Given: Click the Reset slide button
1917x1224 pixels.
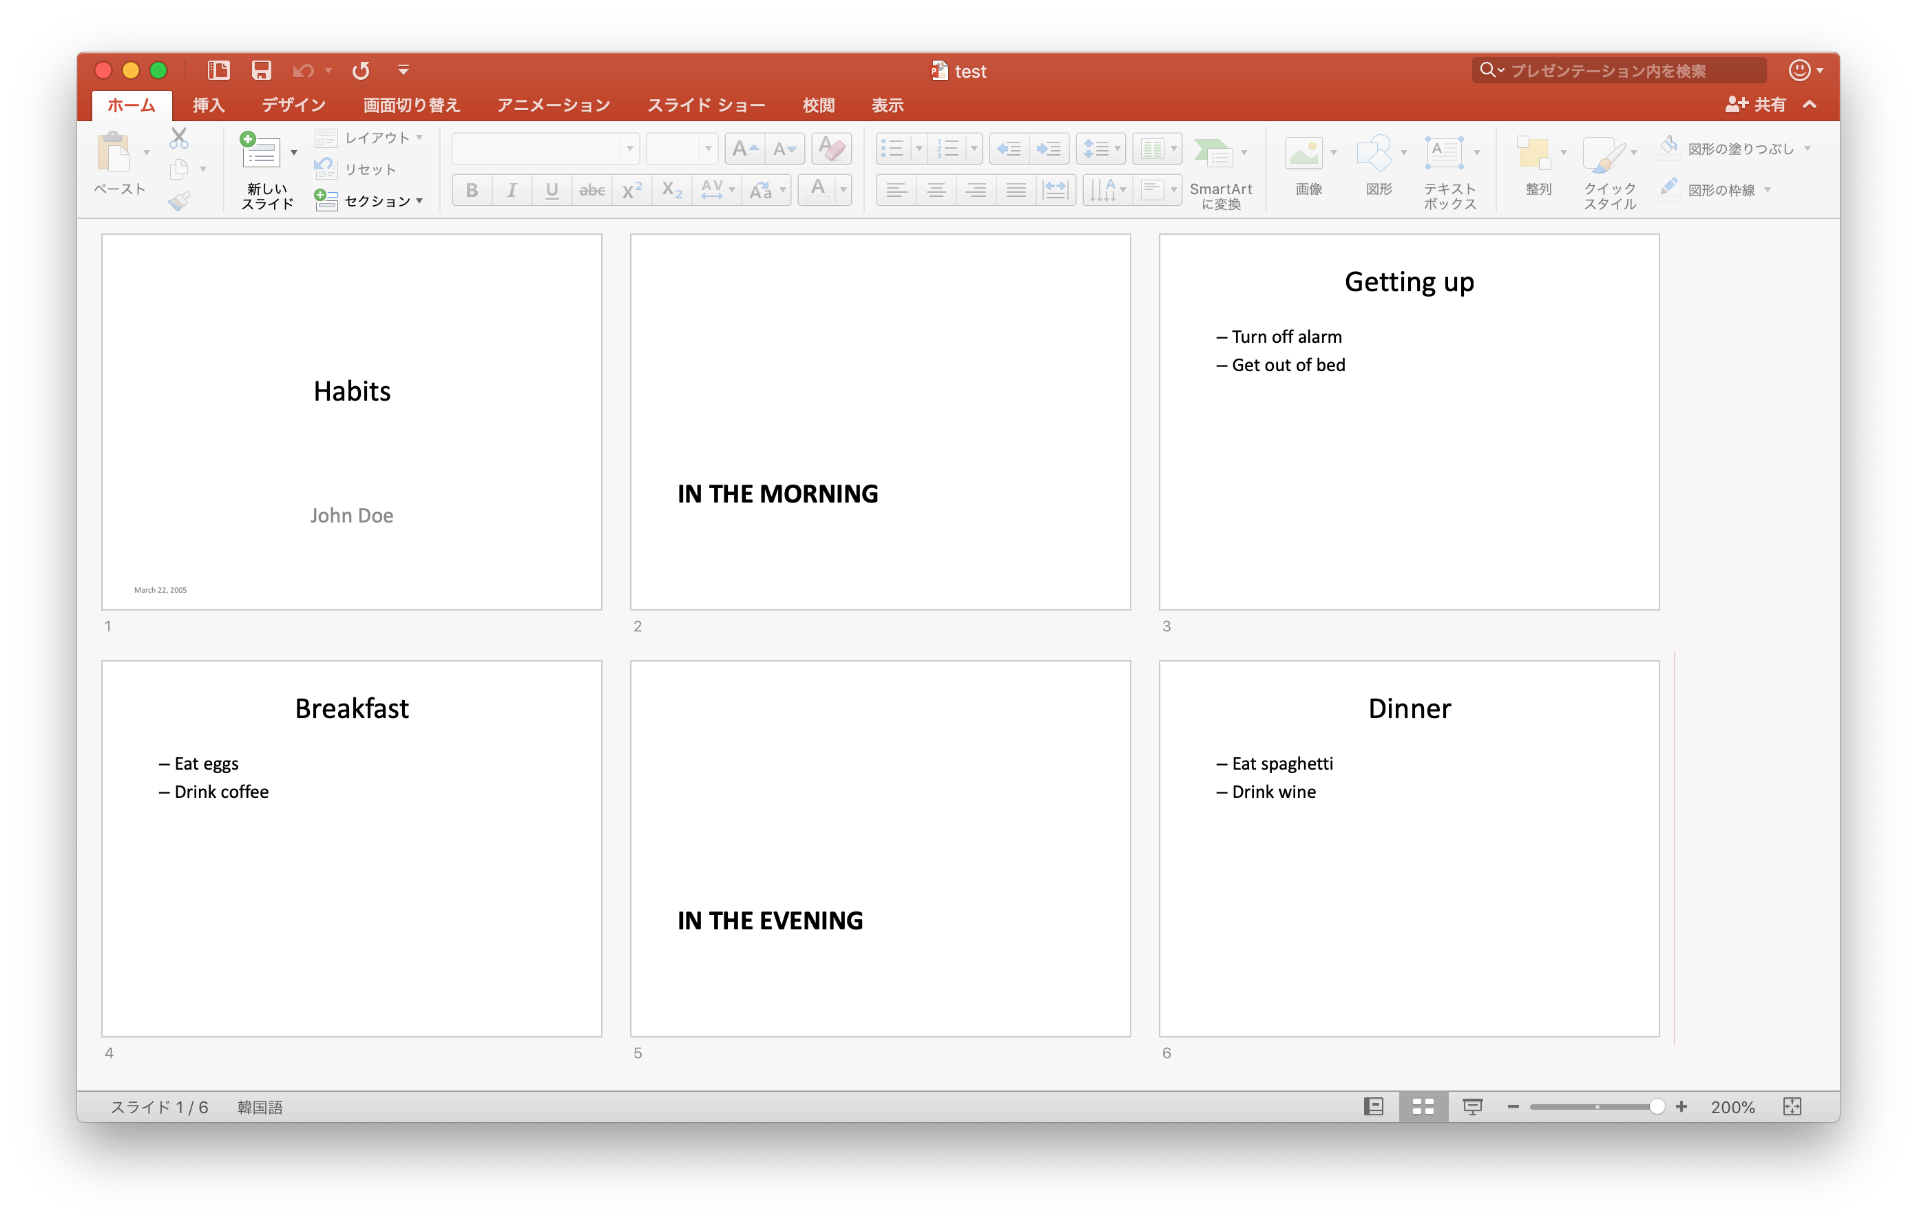Looking at the screenshot, I should [x=356, y=169].
